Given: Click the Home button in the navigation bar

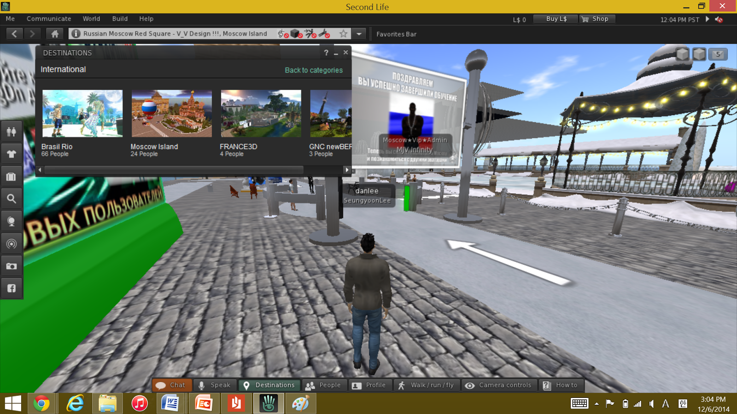Looking at the screenshot, I should coord(55,34).
